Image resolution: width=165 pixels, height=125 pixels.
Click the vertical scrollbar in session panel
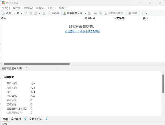163,84
